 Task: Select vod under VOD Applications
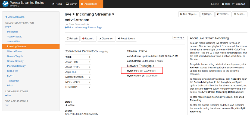(7, 105)
